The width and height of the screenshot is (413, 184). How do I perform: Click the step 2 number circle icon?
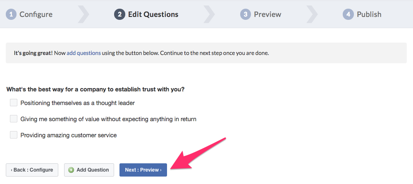(x=119, y=14)
